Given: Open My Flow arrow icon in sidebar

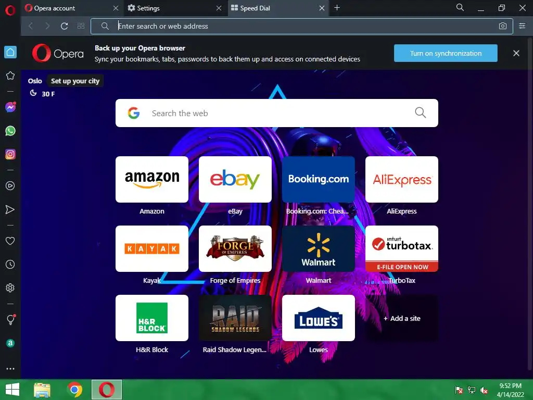Looking at the screenshot, I should click(x=10, y=209).
